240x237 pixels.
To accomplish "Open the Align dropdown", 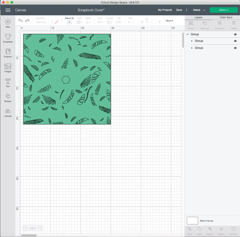I will coord(100,22).
